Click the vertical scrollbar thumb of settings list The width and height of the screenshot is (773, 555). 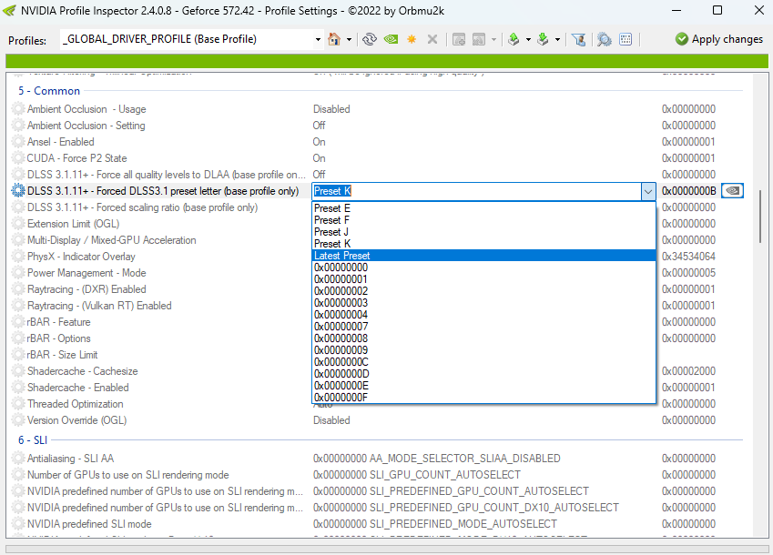(759, 216)
